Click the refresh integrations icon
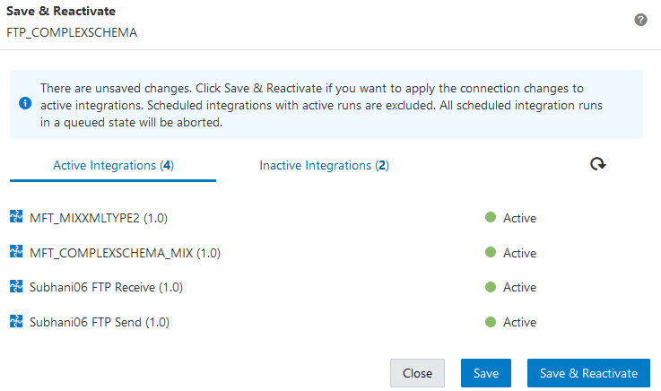The height and width of the screenshot is (391, 661). 598,164
